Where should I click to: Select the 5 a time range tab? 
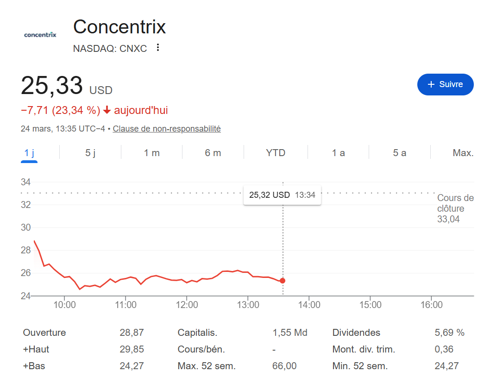[400, 153]
